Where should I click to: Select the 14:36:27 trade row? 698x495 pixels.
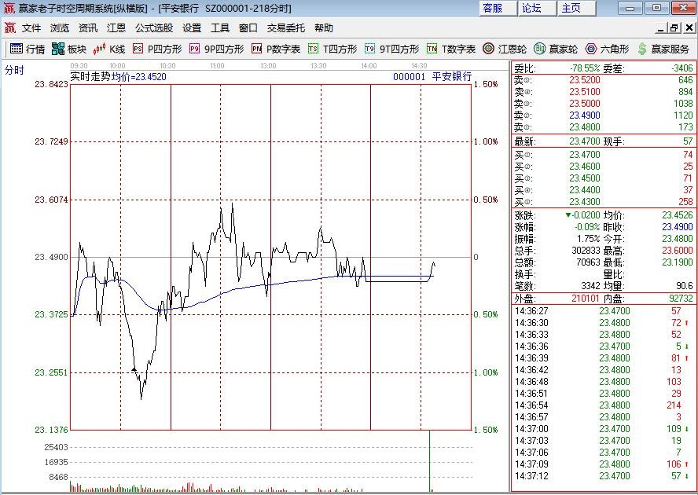pos(602,310)
